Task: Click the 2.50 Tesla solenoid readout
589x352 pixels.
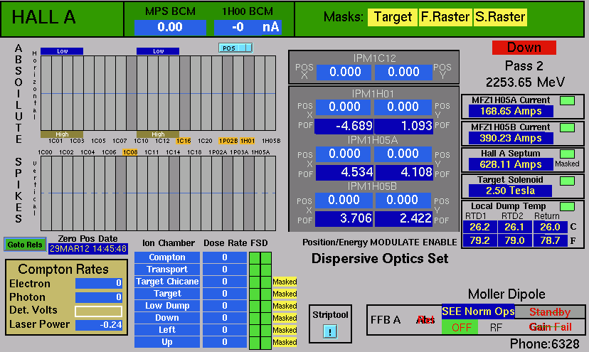Action: tap(510, 191)
